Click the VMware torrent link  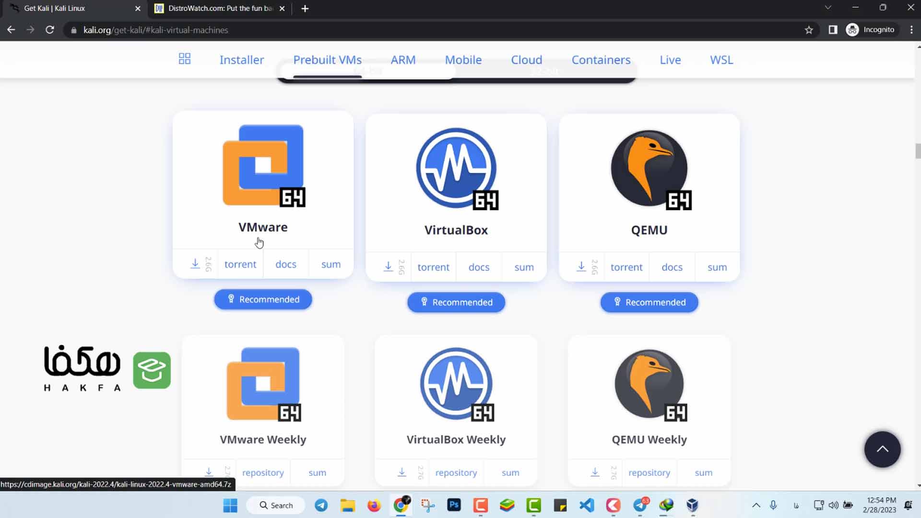(240, 264)
